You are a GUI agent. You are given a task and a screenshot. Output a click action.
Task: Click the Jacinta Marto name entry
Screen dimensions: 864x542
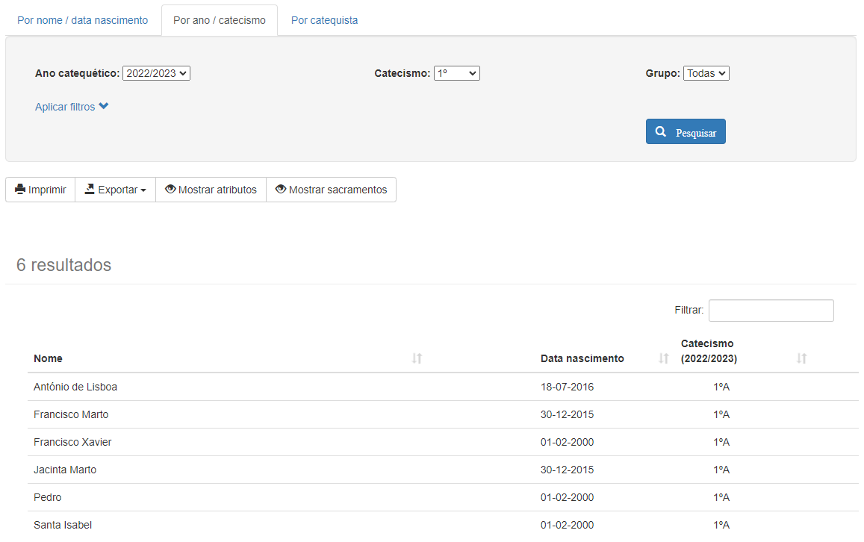coord(65,470)
